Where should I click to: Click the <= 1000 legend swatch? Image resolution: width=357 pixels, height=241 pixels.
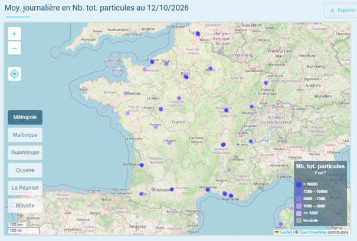point(299,213)
